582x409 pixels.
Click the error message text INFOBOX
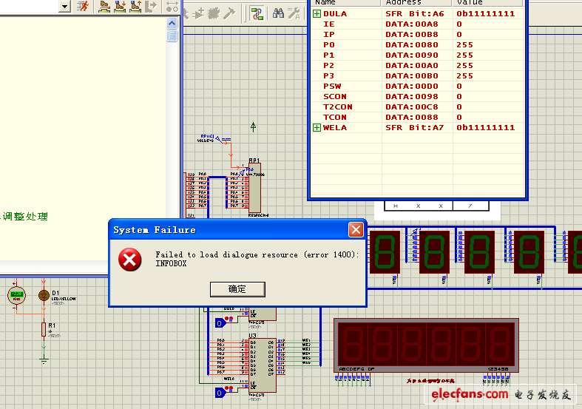tap(171, 263)
